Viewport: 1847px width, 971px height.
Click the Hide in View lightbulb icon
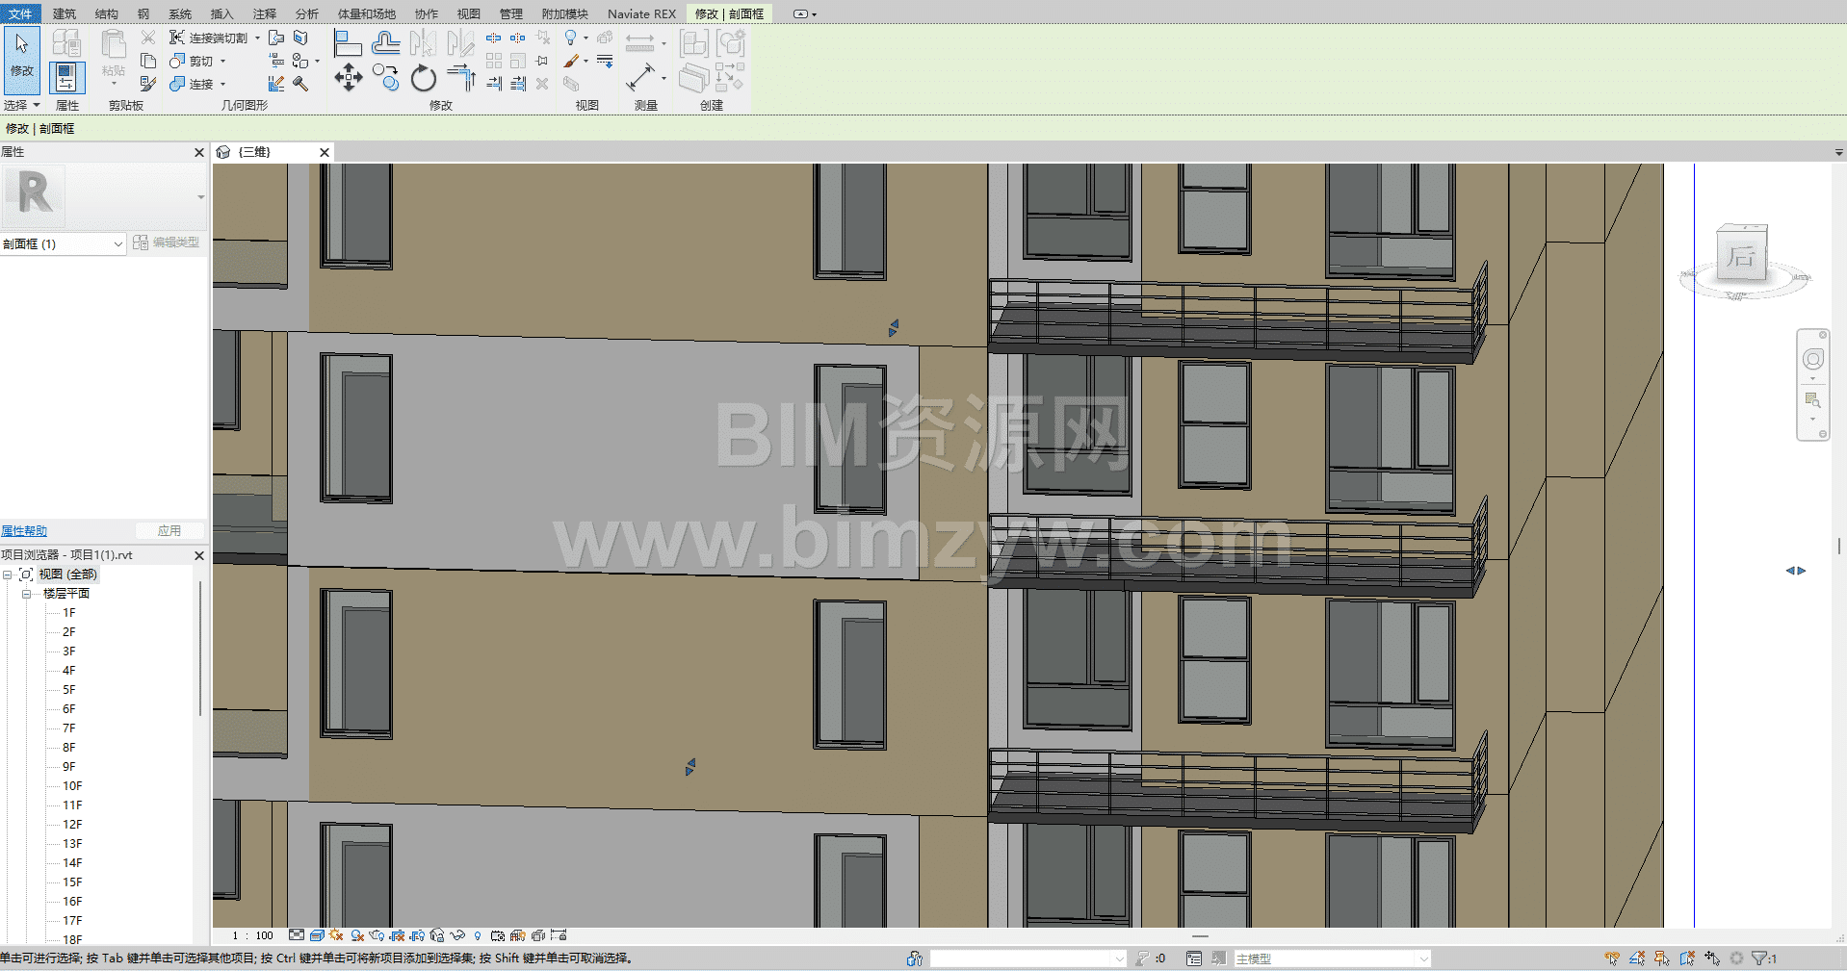[571, 38]
